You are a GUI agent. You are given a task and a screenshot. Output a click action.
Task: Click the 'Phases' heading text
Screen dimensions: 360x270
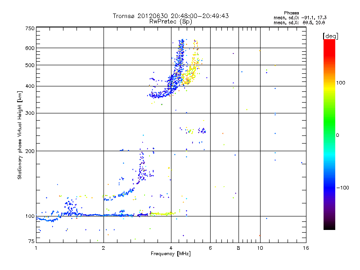pos(291,13)
